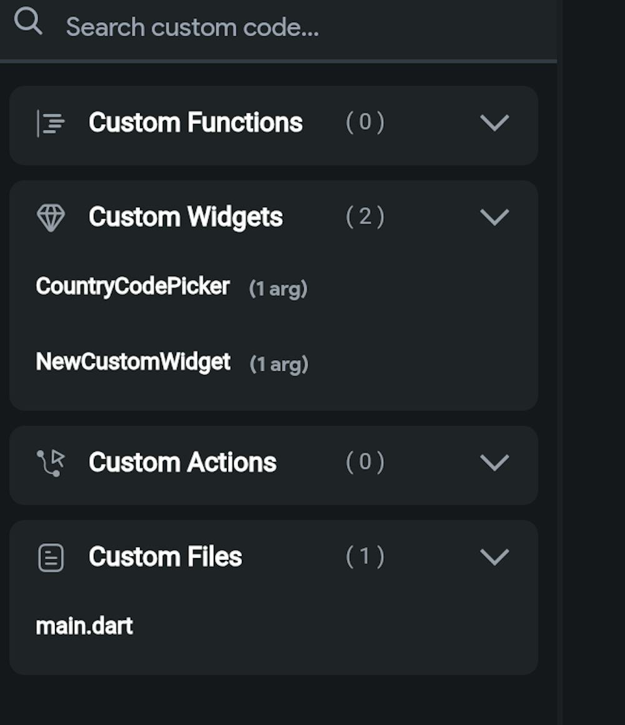Viewport: 625px width, 725px height.
Task: Focus the Search custom code field
Action: tap(250, 27)
